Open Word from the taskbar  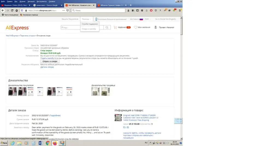pos(41,143)
